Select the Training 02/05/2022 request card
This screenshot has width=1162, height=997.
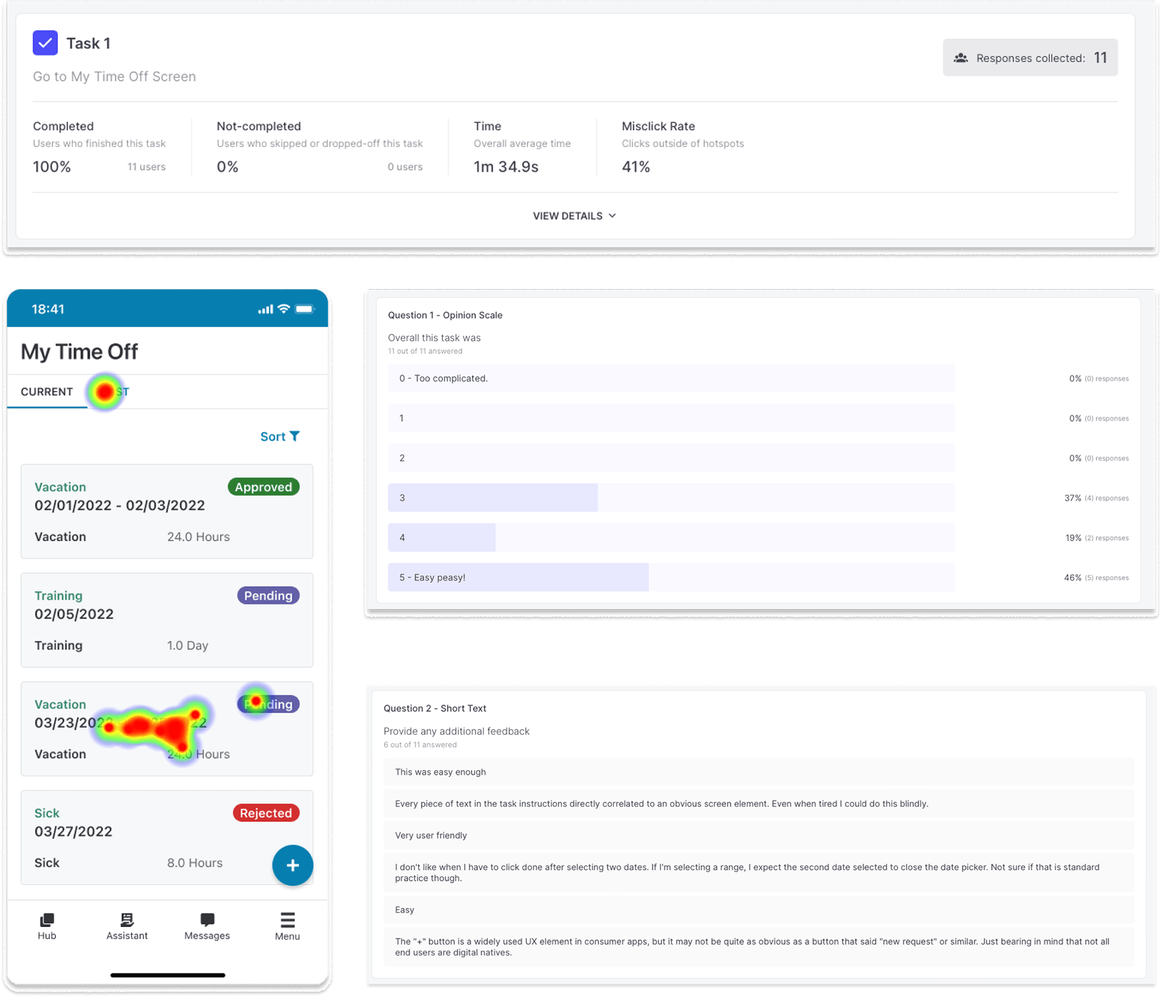pos(167,620)
